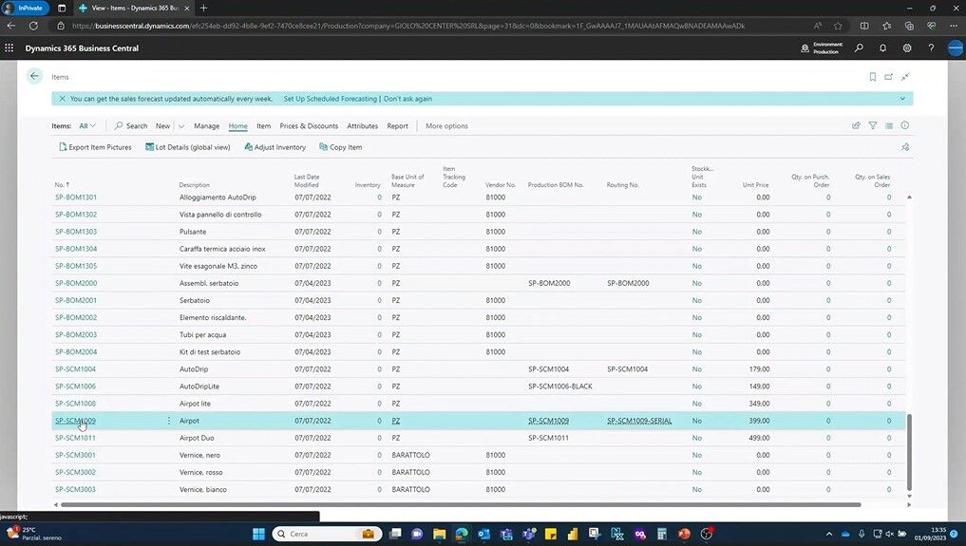
Task: Open notifications bell in Business Central header
Action: (882, 47)
